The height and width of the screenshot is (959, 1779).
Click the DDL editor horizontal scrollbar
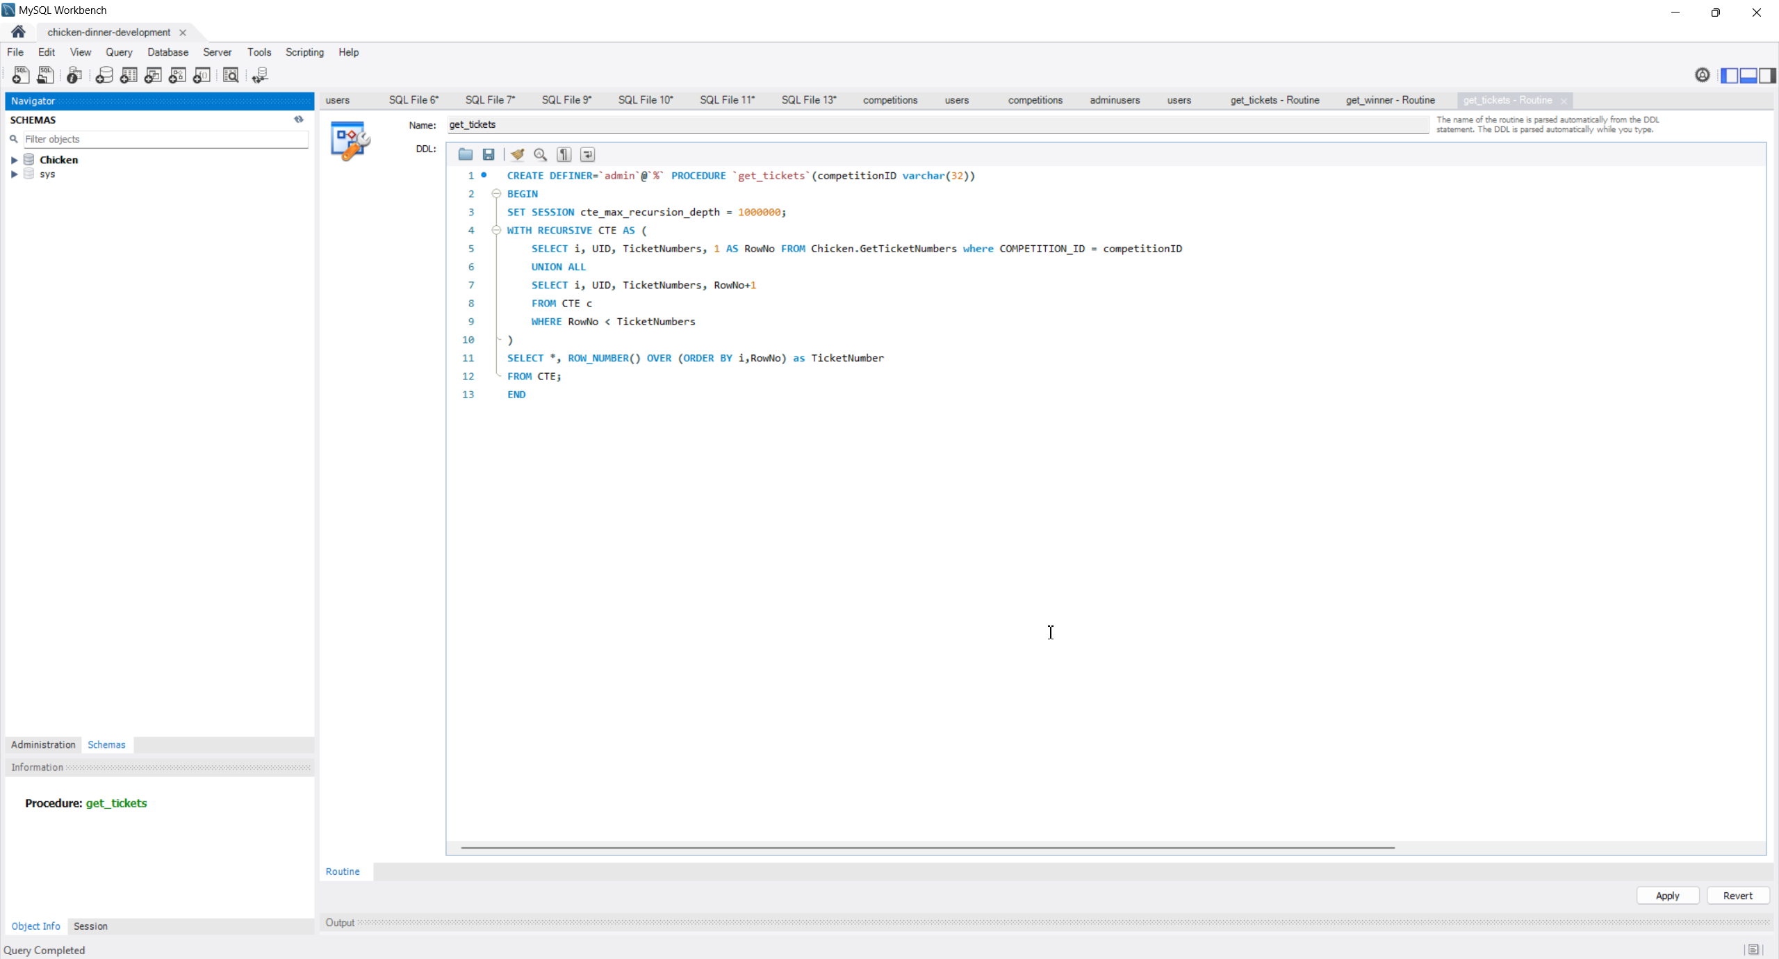(x=927, y=848)
